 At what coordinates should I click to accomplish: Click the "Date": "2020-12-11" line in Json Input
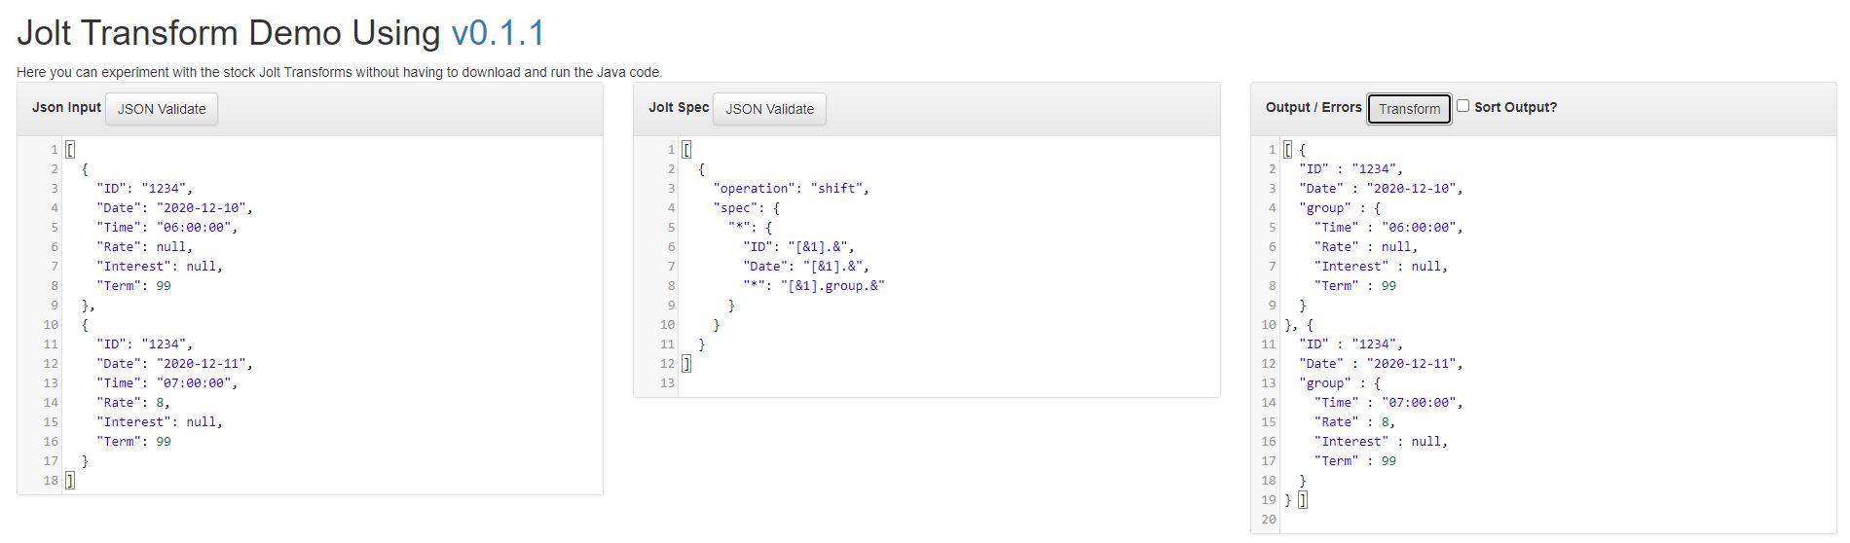[x=174, y=363]
